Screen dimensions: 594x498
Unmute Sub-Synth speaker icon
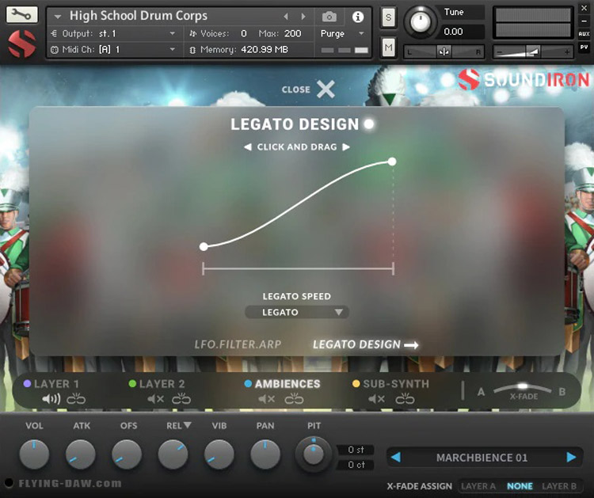pos(377,399)
